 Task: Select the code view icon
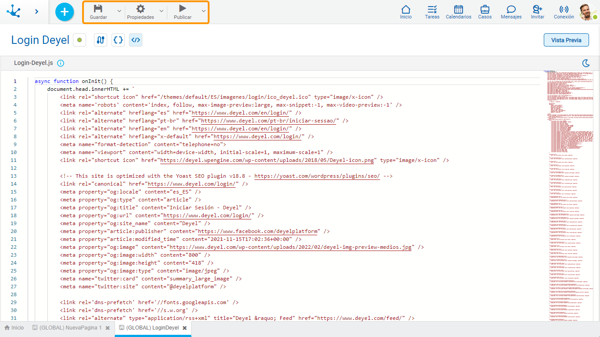[x=136, y=40]
